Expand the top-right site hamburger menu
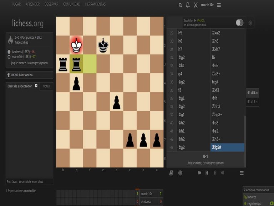This screenshot has width=274, height=206. coord(219,5)
